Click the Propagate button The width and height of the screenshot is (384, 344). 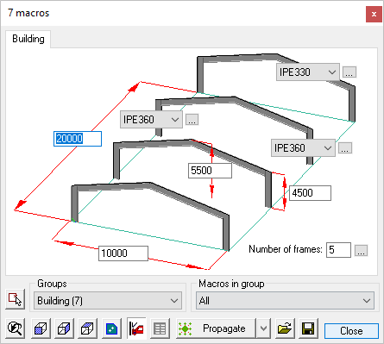[x=216, y=328]
